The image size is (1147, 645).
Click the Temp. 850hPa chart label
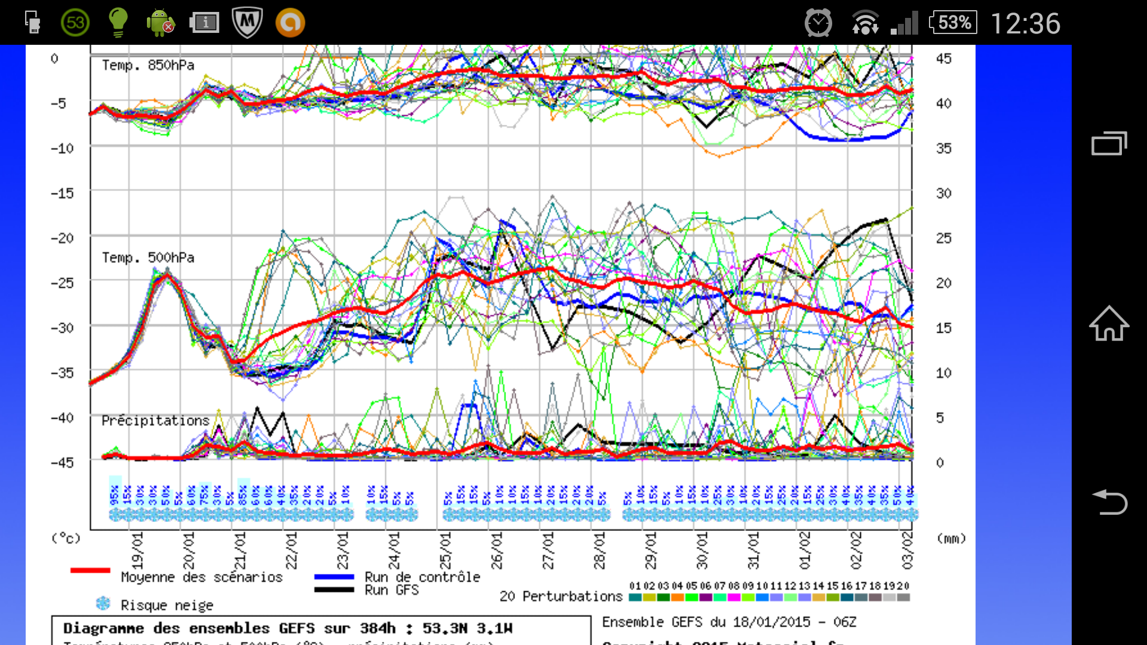pyautogui.click(x=148, y=65)
